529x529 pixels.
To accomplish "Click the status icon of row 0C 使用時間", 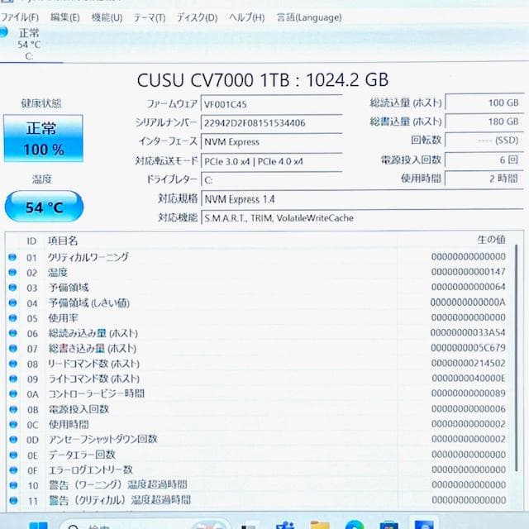I will [13, 424].
